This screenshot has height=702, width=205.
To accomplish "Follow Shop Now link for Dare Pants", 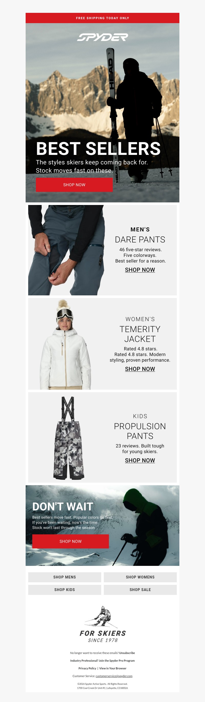I will pyautogui.click(x=140, y=270).
